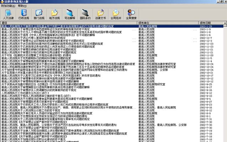The image size is (227, 142).
Task: Click date cell 2002-7-19
Action: click(206, 131)
